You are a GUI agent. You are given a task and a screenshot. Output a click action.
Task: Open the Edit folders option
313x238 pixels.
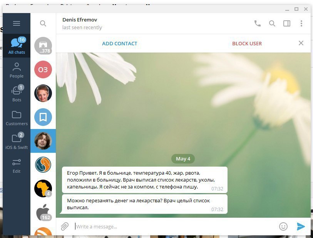click(x=17, y=165)
